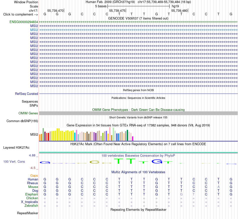Click the Scale label
Image resolution: width=238 pixels, height=219 pixels.
tap(34, 6)
